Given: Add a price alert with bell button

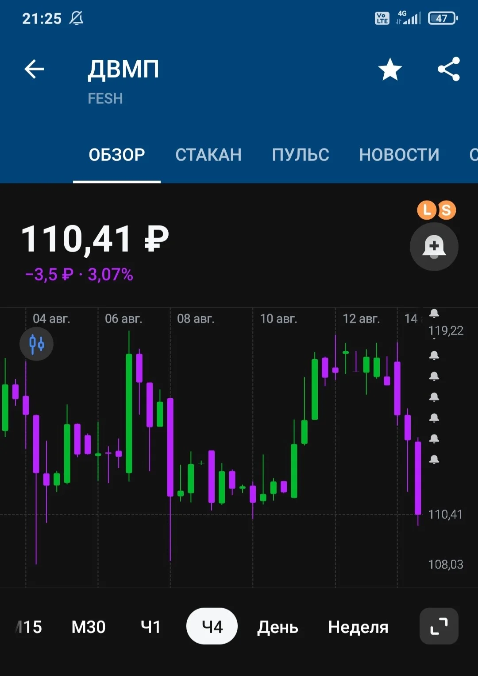Looking at the screenshot, I should [x=434, y=246].
